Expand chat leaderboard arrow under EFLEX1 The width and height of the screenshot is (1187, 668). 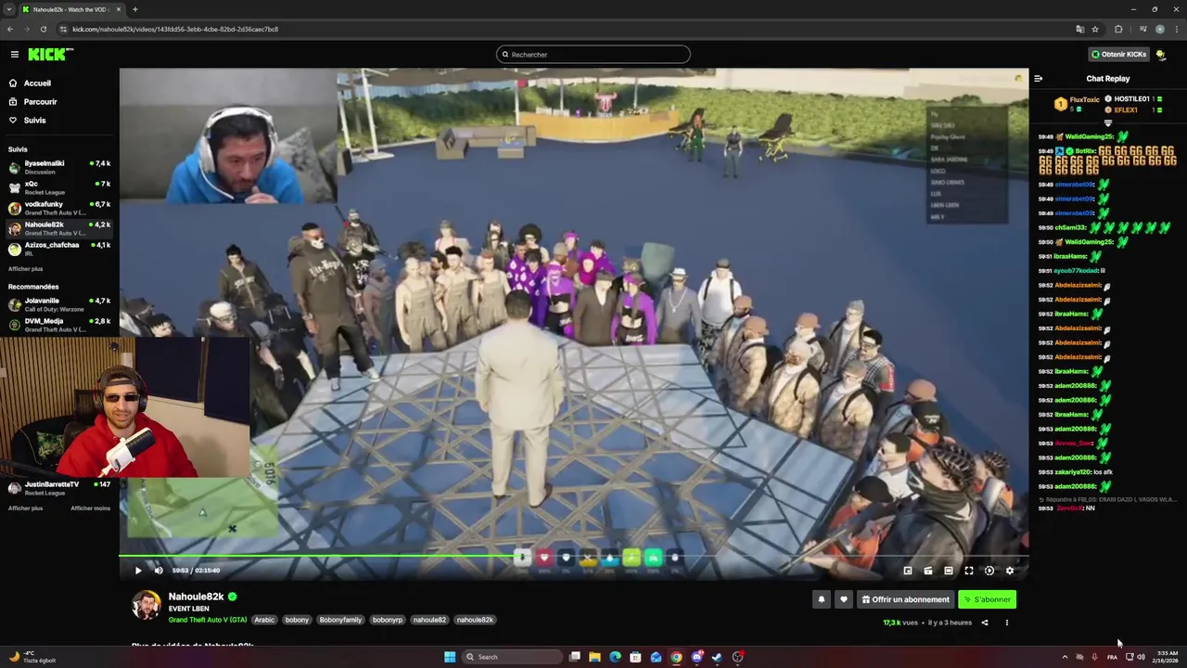[x=1108, y=122]
